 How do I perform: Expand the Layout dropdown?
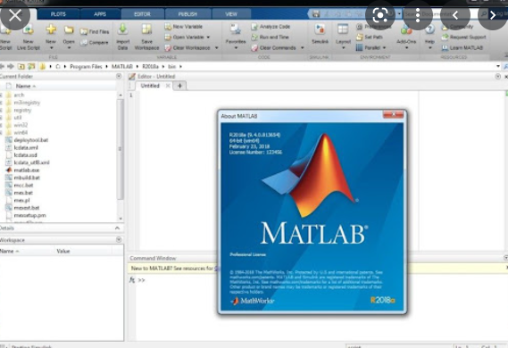(343, 47)
